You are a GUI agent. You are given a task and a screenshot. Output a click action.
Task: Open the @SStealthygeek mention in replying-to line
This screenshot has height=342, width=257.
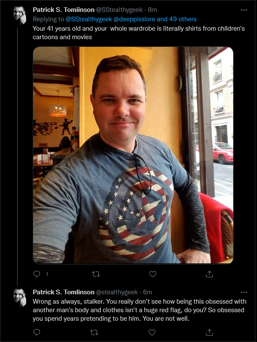89,19
